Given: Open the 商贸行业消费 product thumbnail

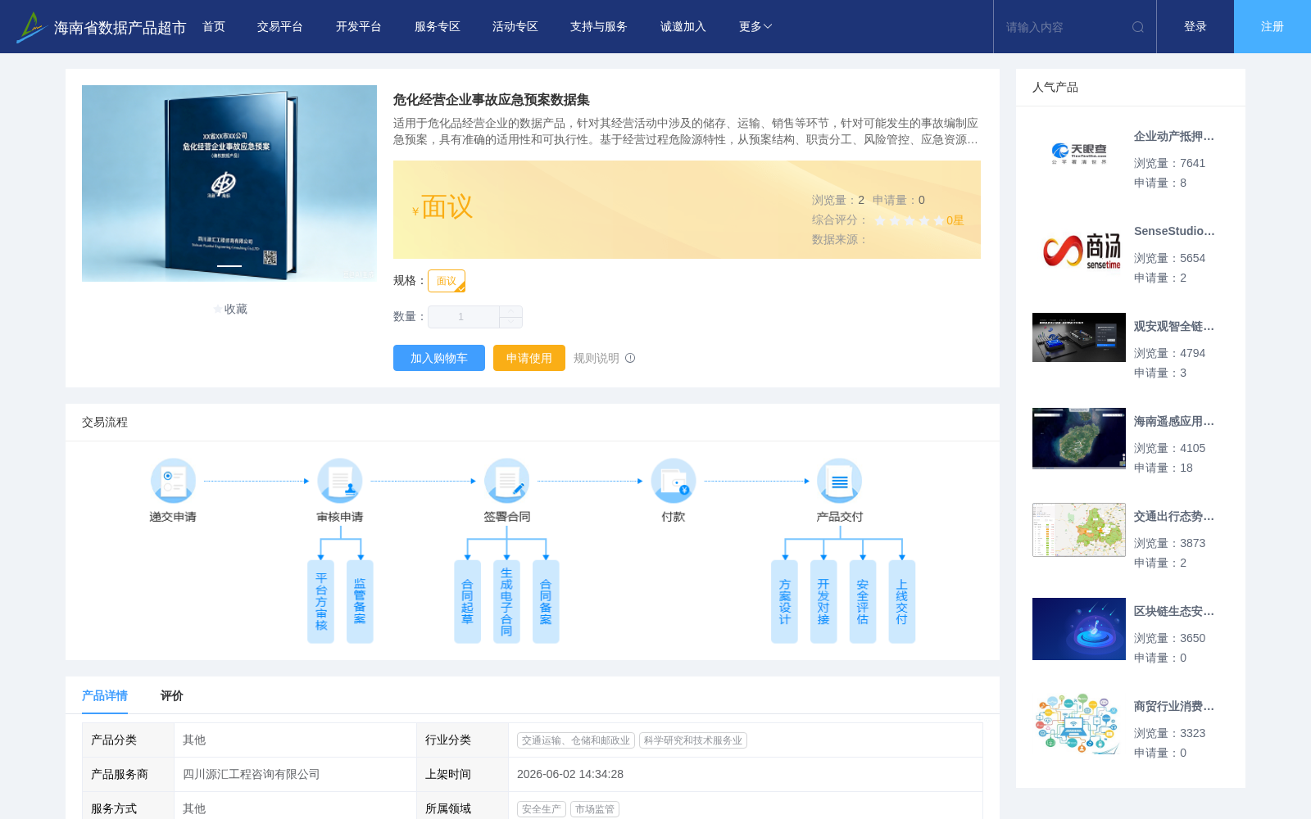Looking at the screenshot, I should pyautogui.click(x=1079, y=724).
